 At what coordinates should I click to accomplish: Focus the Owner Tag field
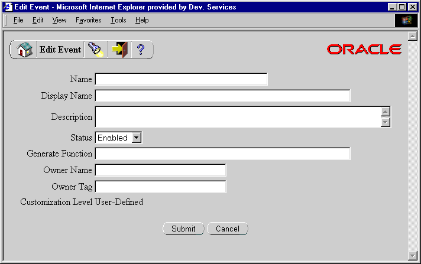[x=160, y=187]
